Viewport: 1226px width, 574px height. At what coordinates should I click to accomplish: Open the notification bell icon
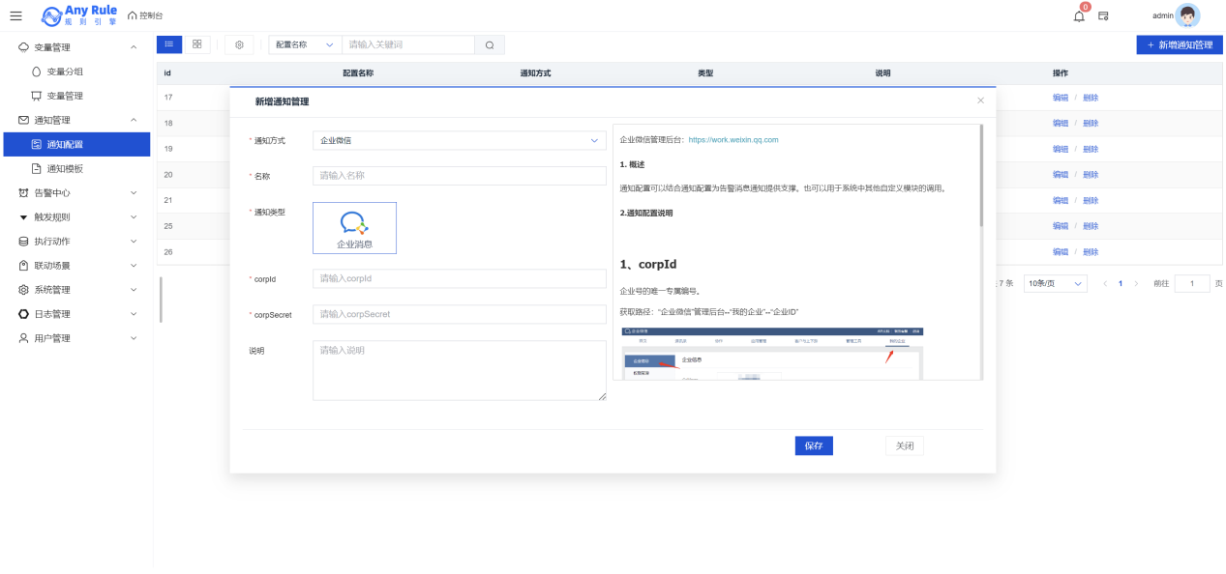click(1079, 15)
